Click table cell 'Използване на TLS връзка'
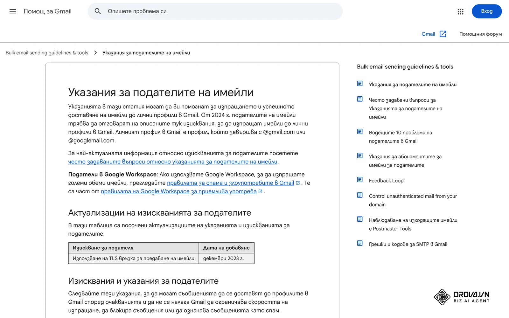This screenshot has height=318, width=509. (134, 259)
